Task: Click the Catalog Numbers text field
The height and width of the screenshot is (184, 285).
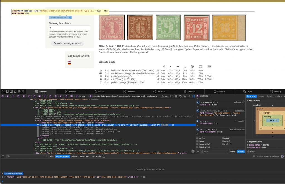Action: (x=70, y=28)
